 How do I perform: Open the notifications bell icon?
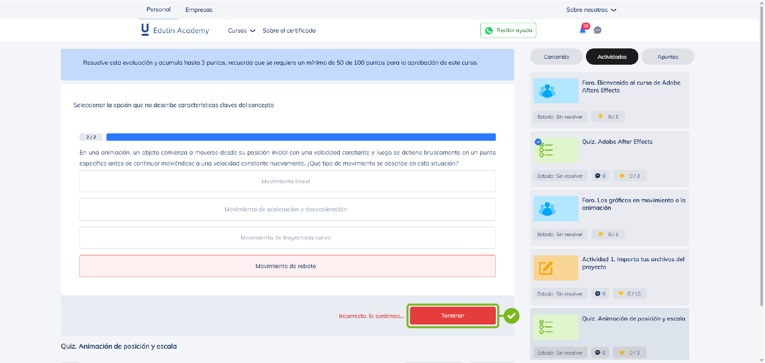pyautogui.click(x=582, y=30)
